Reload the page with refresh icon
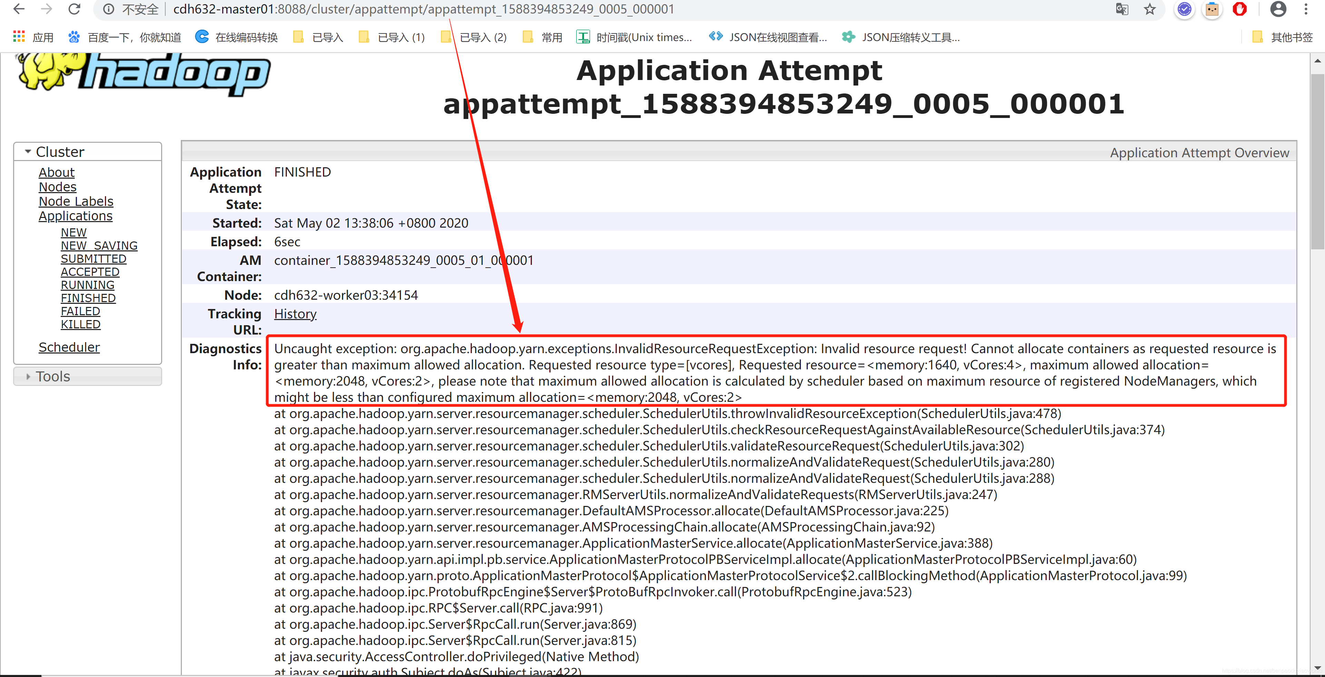Screen dimensions: 1325x677 (75, 9)
